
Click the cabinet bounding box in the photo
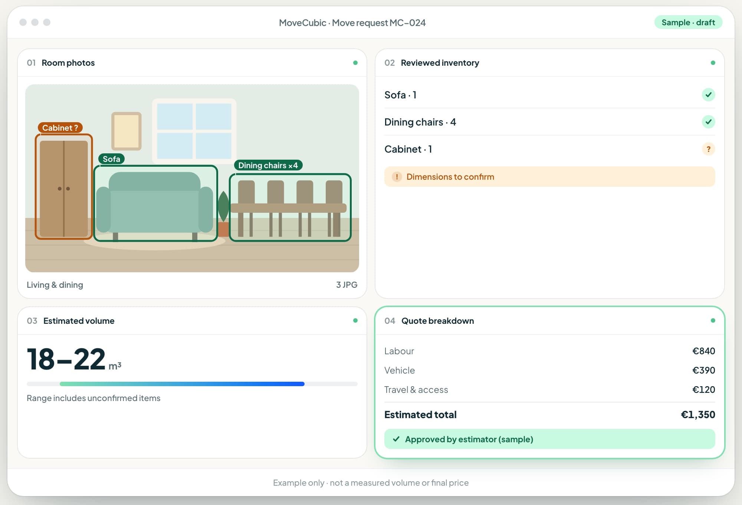pyautogui.click(x=64, y=186)
